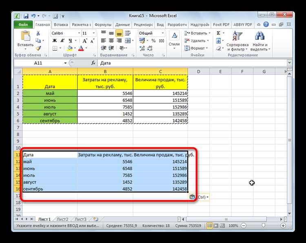Click the zoom slider handle
Screen dimensions: 306x243
click(x=263, y=225)
